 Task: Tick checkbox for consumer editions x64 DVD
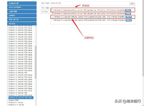click(x=53, y=17)
